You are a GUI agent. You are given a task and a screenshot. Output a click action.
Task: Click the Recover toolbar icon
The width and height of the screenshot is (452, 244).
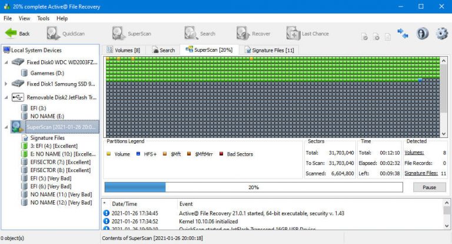244,34
